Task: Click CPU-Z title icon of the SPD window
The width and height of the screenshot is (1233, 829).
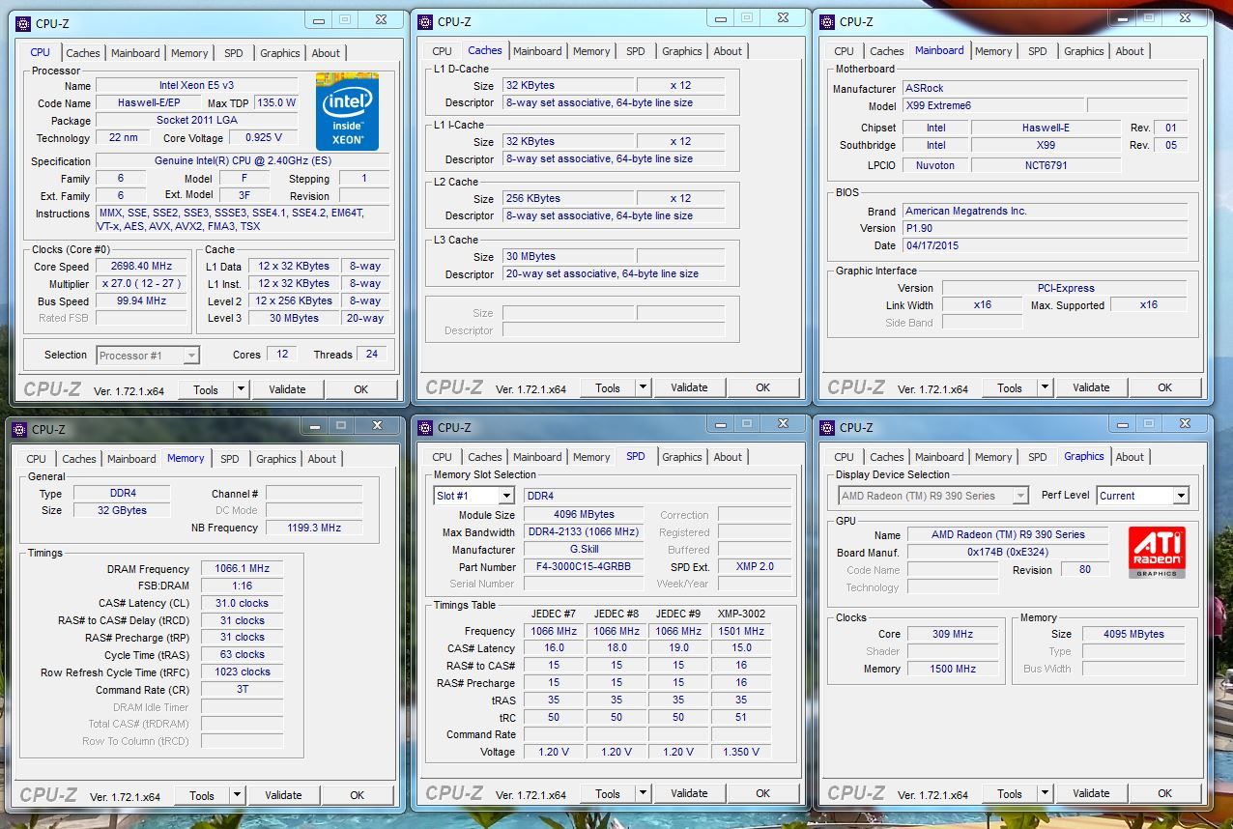Action: pyautogui.click(x=426, y=427)
